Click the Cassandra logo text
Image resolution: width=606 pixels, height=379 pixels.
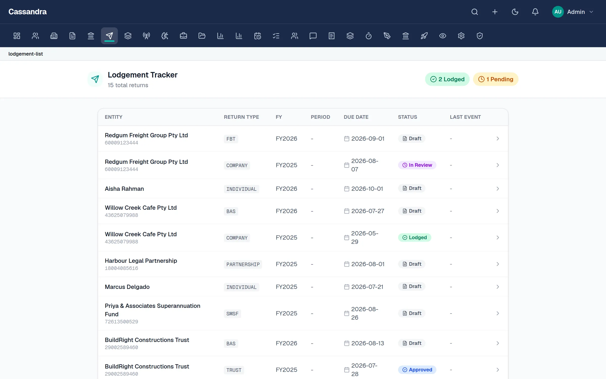click(x=28, y=12)
